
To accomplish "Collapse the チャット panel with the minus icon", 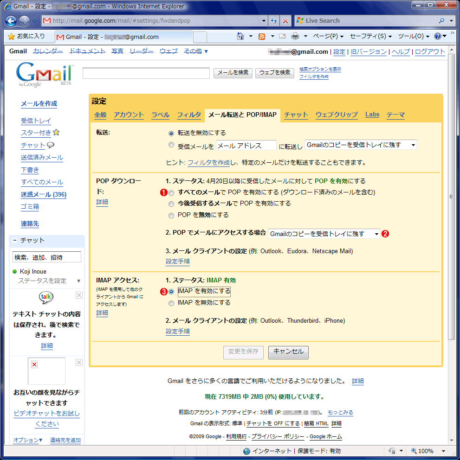I will point(15,240).
